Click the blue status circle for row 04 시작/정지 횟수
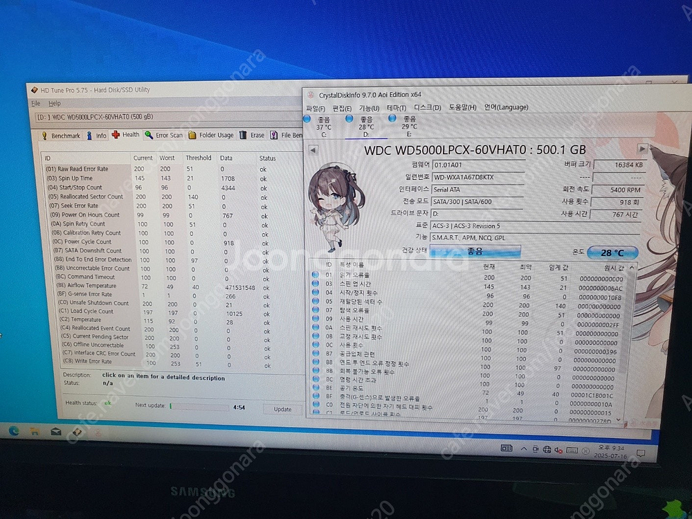Viewport: 692px width, 519px height. [316, 292]
